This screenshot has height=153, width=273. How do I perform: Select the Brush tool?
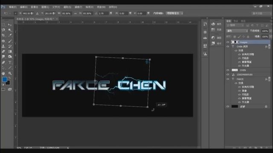tap(10, 41)
